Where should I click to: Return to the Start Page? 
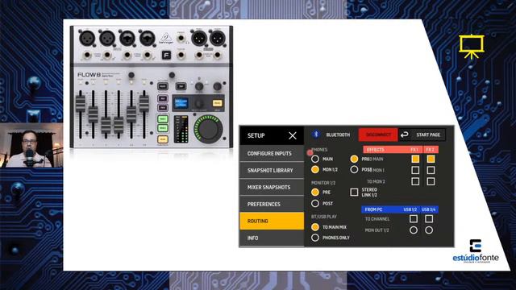(422, 135)
